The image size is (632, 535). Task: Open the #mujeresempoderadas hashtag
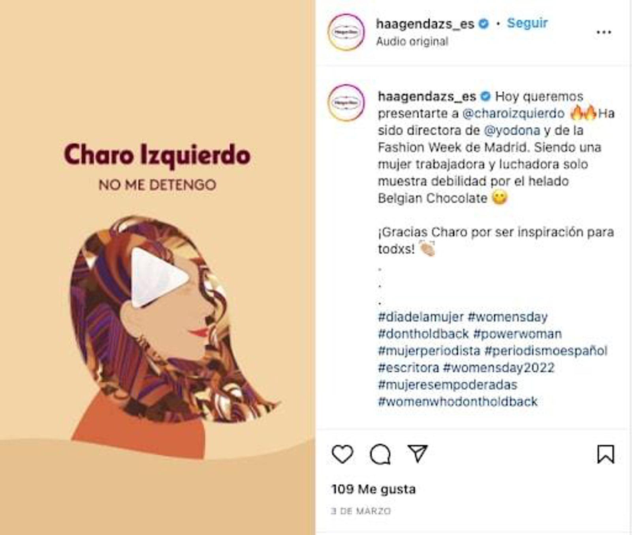[x=448, y=385]
